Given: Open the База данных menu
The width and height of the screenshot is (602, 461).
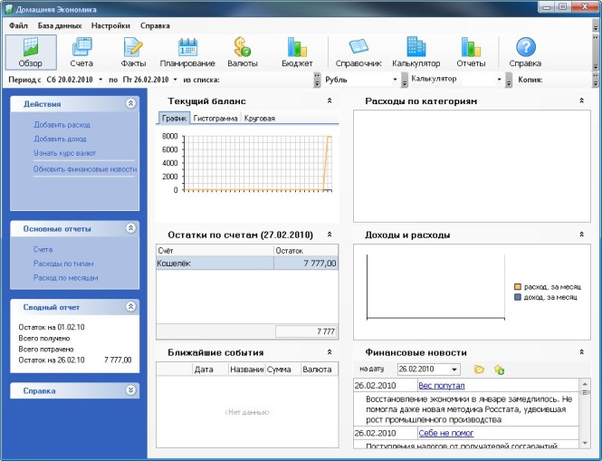Looking at the screenshot, I should 57,25.
